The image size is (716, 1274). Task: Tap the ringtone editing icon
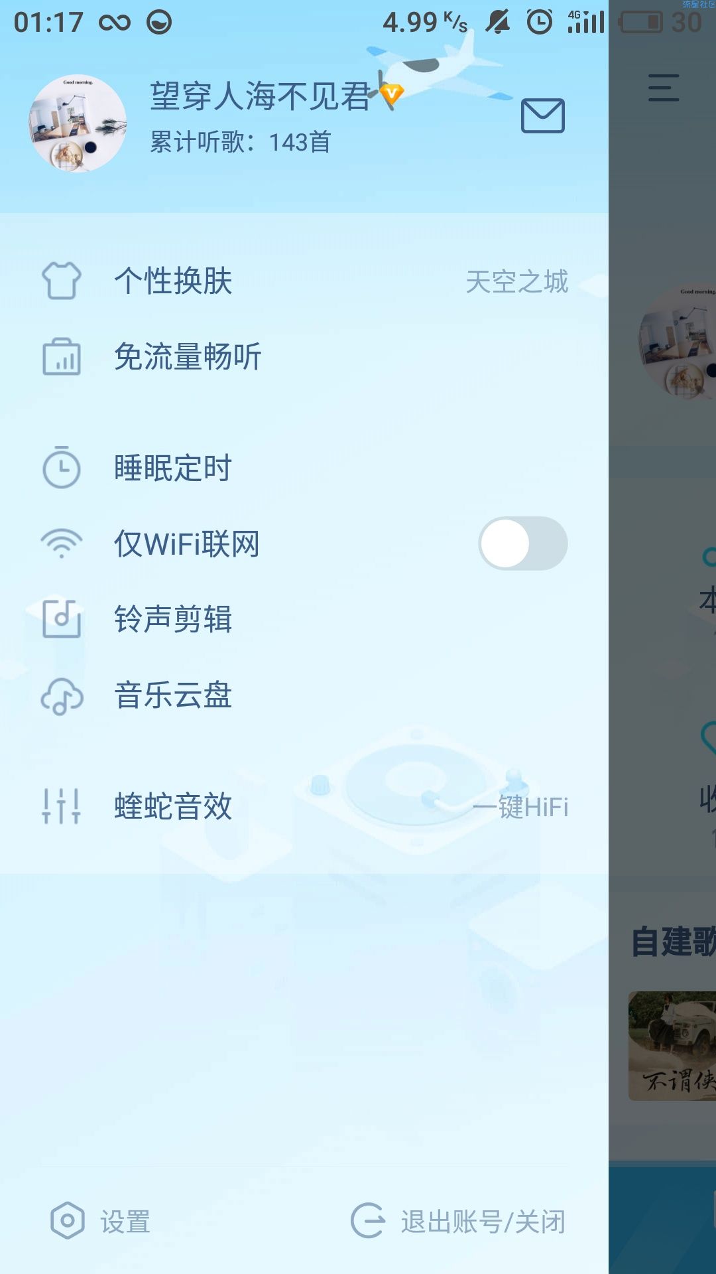(62, 618)
